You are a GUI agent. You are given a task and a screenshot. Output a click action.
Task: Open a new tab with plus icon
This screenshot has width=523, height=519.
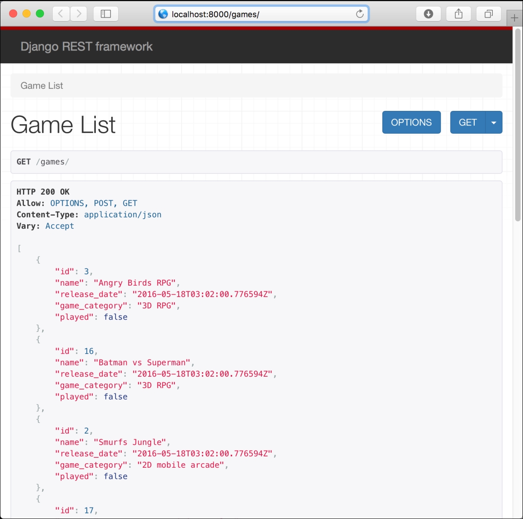click(514, 18)
